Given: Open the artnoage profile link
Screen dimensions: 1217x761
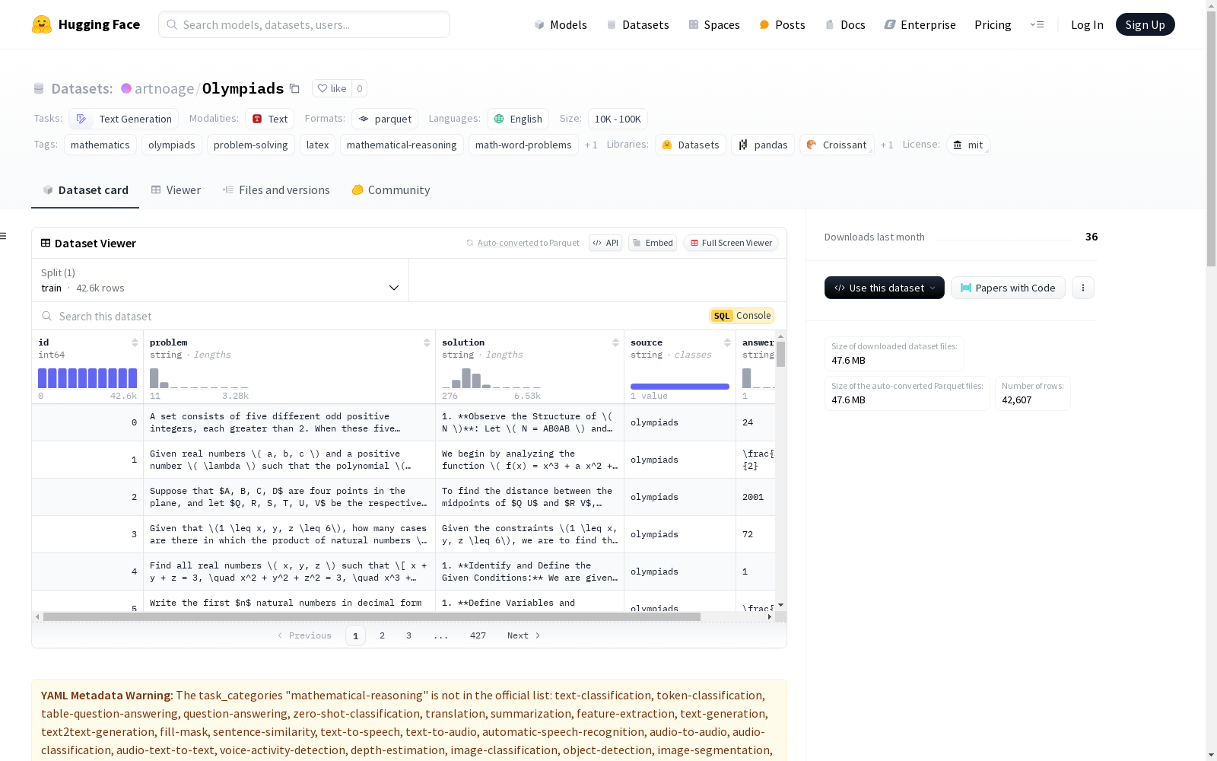Looking at the screenshot, I should 164,88.
